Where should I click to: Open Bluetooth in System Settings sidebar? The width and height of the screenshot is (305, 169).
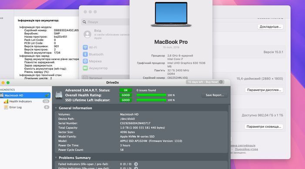[96, 54]
